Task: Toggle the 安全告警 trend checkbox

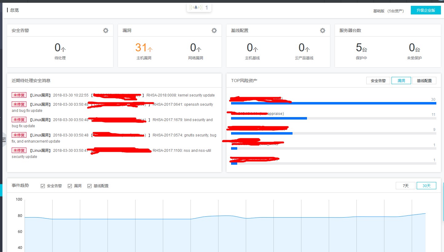Action: [x=43, y=186]
